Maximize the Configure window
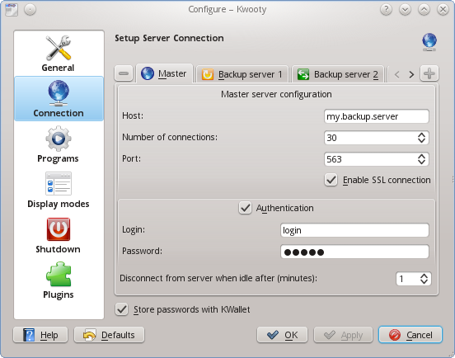Screen dimensions: 455x358 point(424,10)
